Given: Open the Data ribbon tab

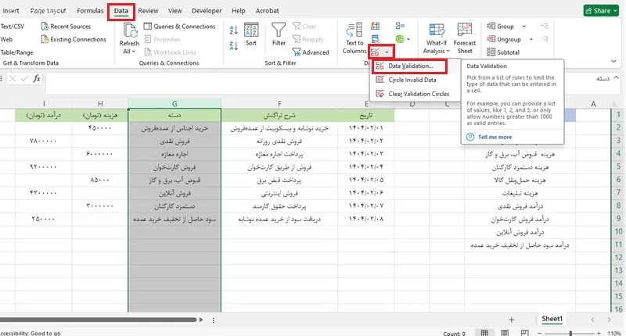Looking at the screenshot, I should pos(121,11).
